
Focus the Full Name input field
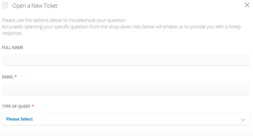point(126,60)
